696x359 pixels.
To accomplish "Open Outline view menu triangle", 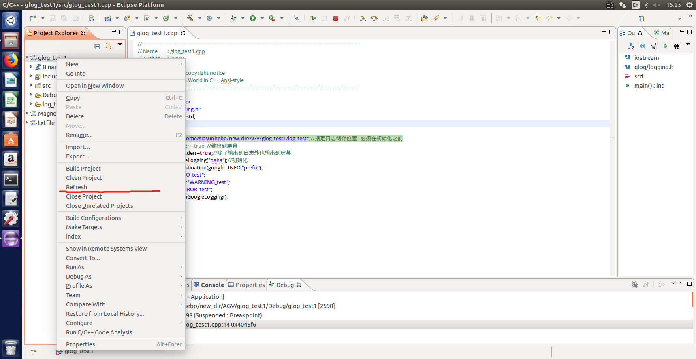I will (688, 44).
